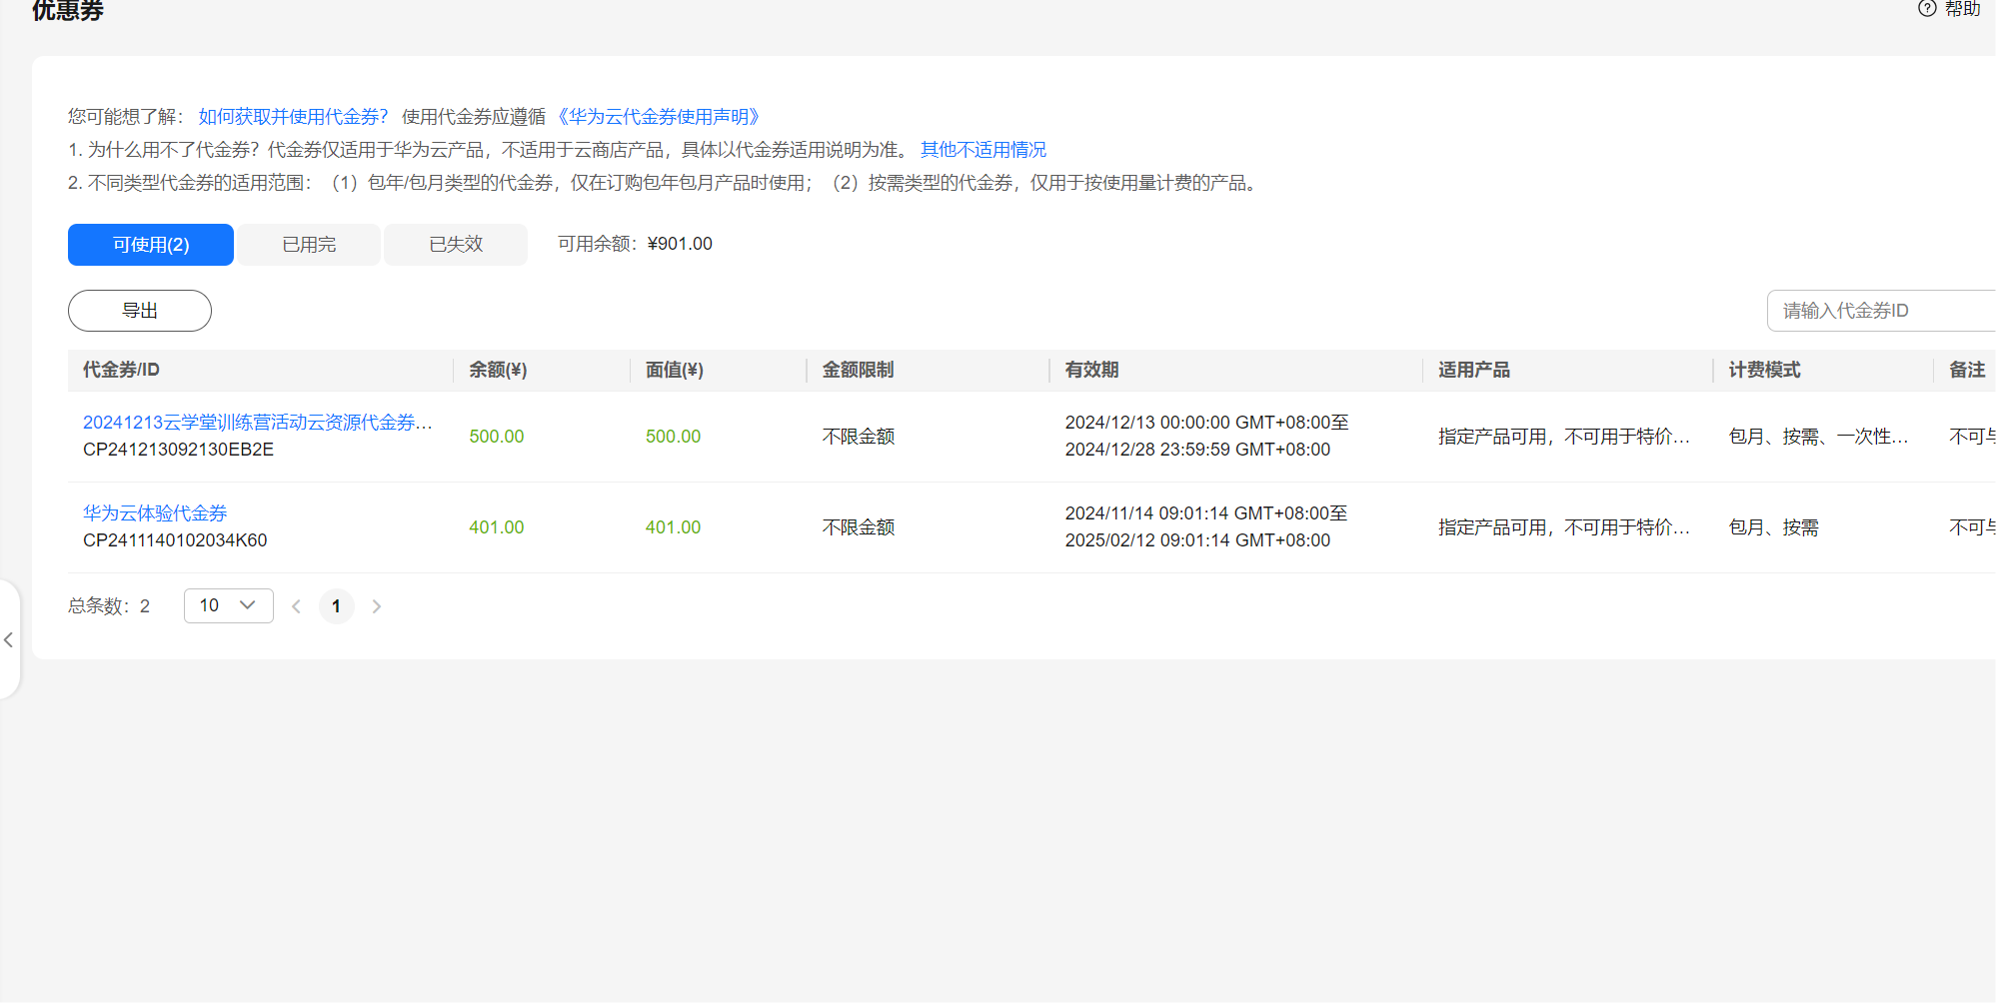Click the 计费模式 column header
Screen dimensions: 1996x1003
coord(1764,370)
